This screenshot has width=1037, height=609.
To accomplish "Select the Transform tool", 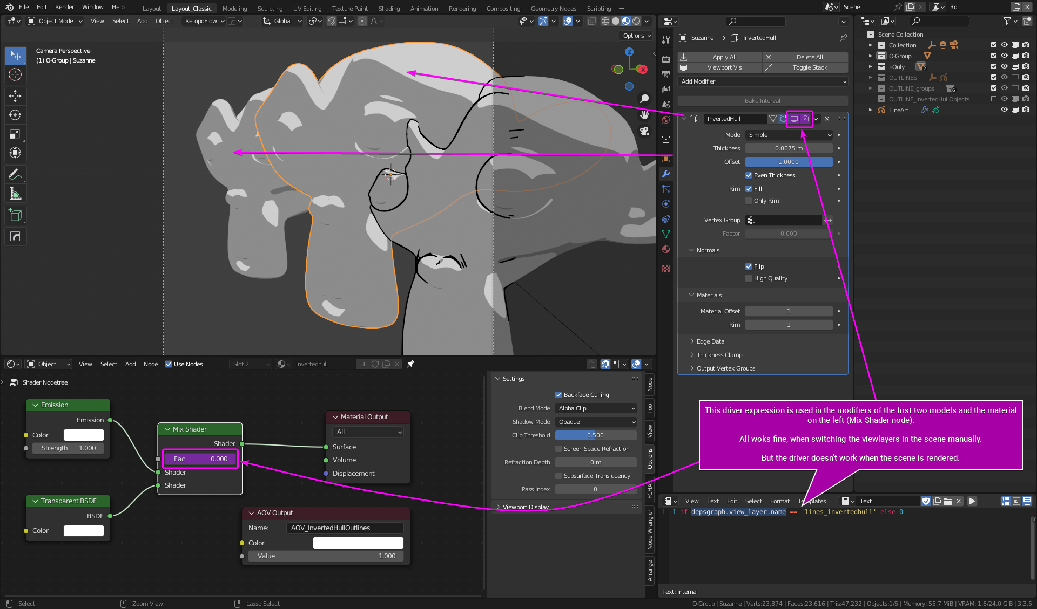I will pyautogui.click(x=15, y=153).
